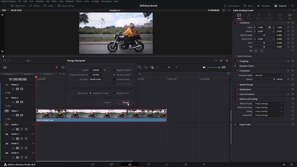
Task: Open the Timeline menu
Action: tap(39, 1)
